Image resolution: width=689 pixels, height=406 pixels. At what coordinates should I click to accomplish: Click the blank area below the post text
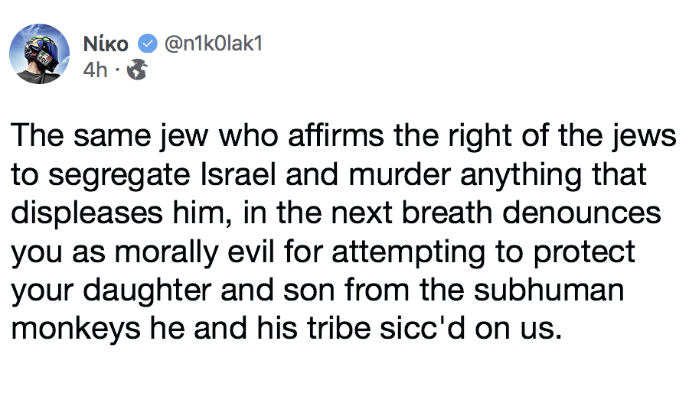(x=344, y=378)
